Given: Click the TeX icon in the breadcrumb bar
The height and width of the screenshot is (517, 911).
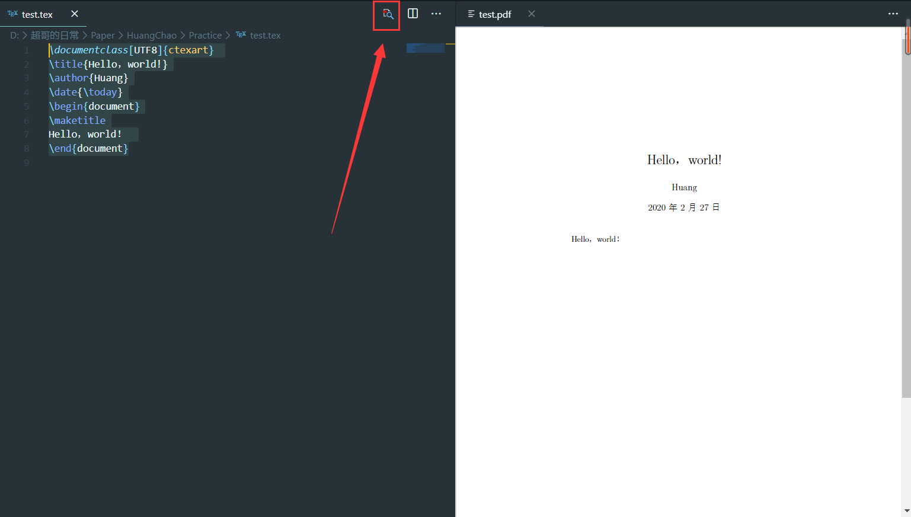Looking at the screenshot, I should 241,35.
